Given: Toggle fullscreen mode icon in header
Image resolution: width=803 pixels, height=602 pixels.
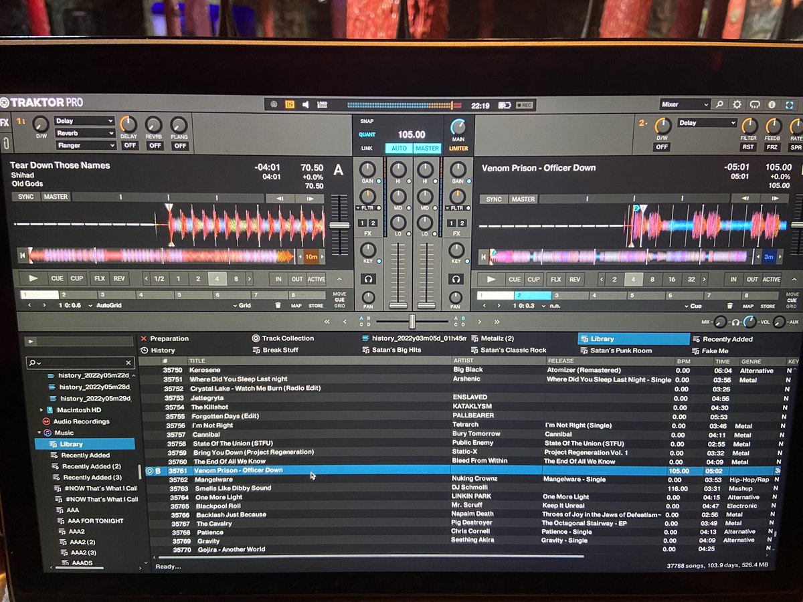Looking at the screenshot, I should 790,105.
